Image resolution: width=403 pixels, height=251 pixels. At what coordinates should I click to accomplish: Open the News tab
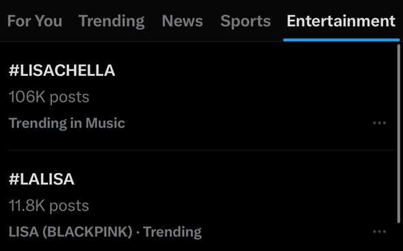tap(183, 21)
